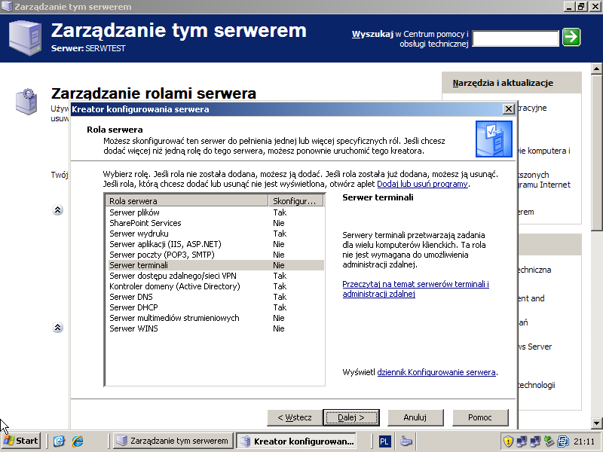Open the network icon left of the green-arrow tray icon
This screenshot has width=603, height=452.
[x=535, y=441]
